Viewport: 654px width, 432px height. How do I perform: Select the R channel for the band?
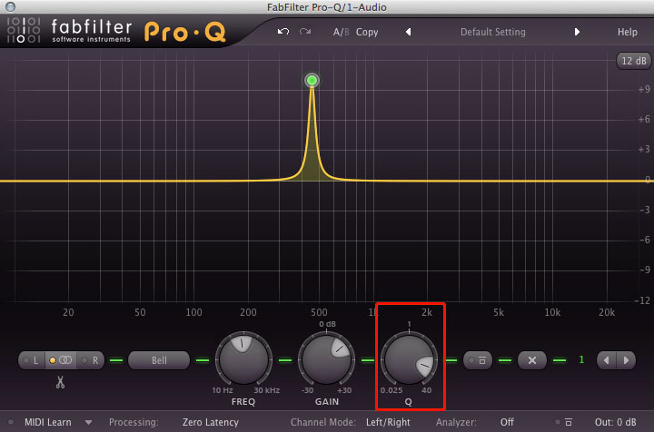click(x=92, y=360)
